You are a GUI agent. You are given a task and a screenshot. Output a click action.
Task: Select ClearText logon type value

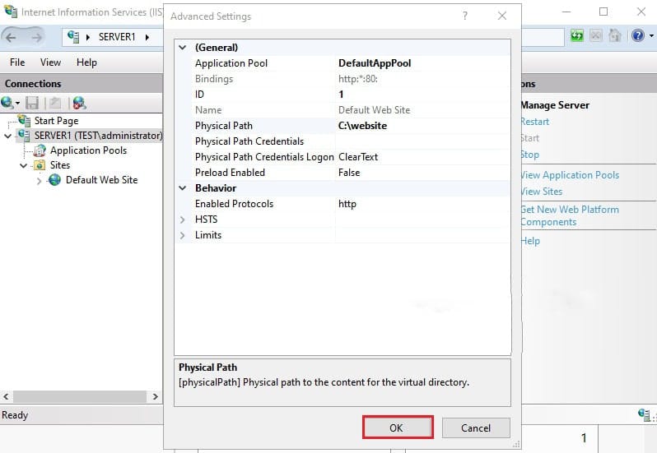point(423,157)
